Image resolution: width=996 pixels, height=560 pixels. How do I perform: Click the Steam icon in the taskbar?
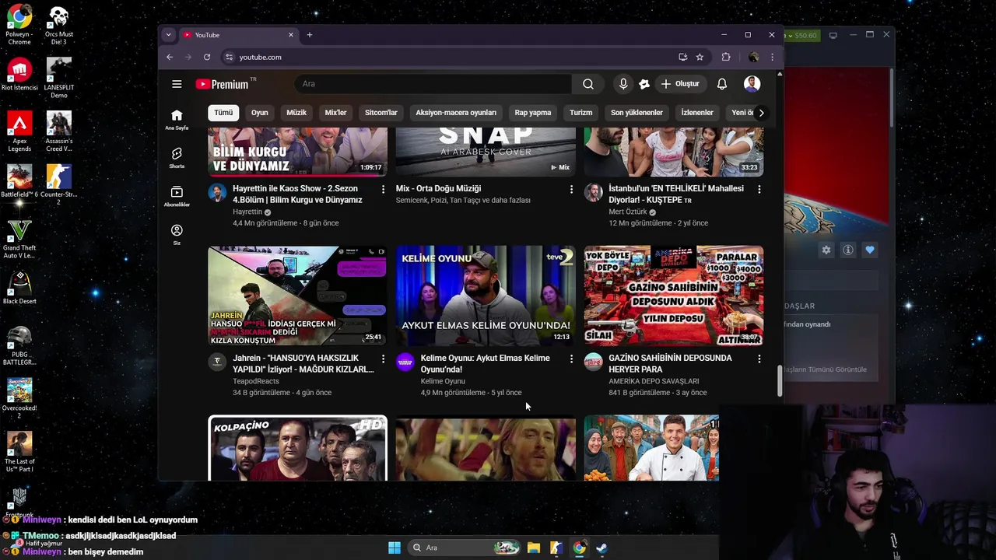(x=601, y=548)
